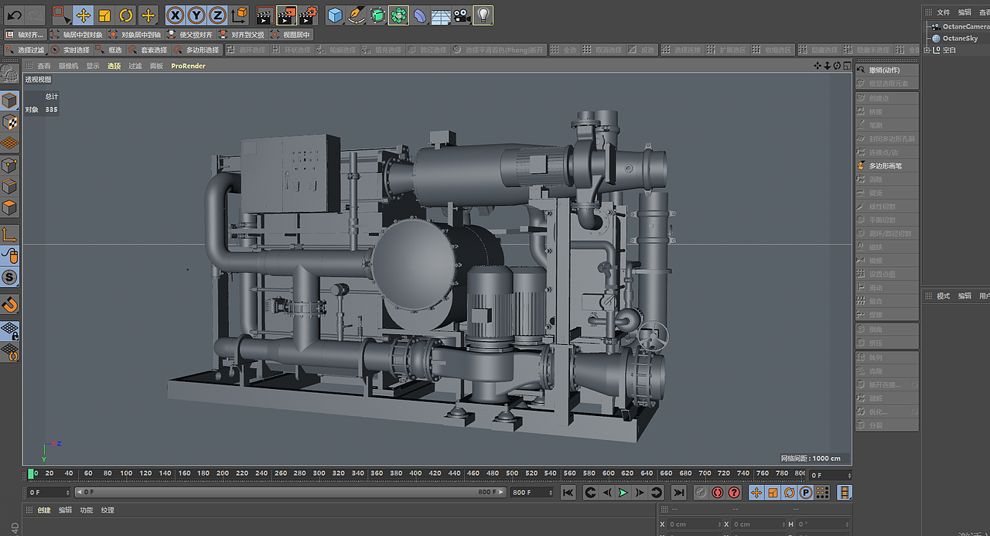Toggle the Y axis lock
Viewport: 990px width, 536px height.
(x=196, y=15)
